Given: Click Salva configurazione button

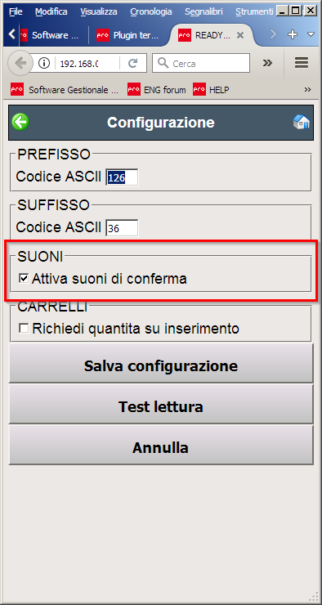Looking at the screenshot, I should coord(161,365).
